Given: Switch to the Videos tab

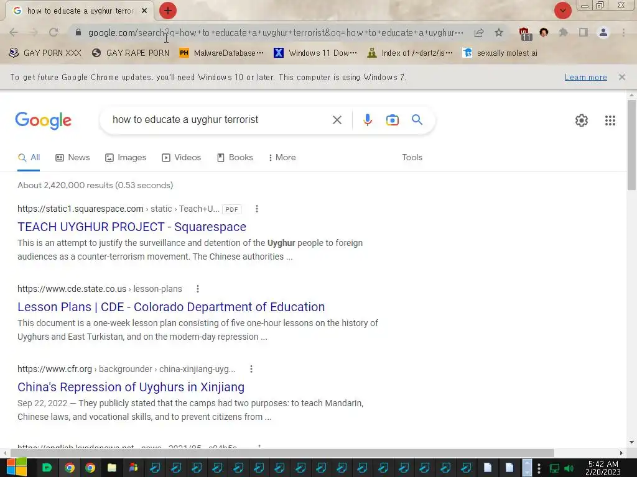Looking at the screenshot, I should pyautogui.click(x=181, y=157).
